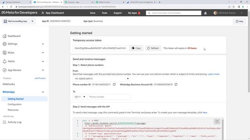Click the search magnifier icon
The image size is (250, 140).
click(x=149, y=13)
